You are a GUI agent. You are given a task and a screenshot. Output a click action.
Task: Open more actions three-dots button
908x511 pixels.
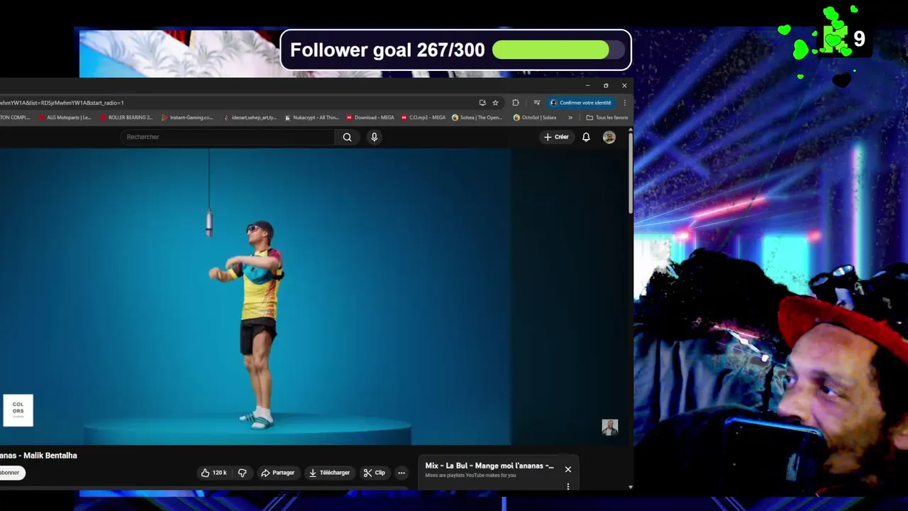coord(401,473)
